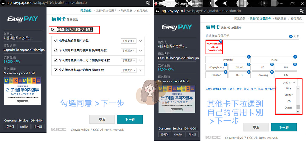Open site info icon in right address bar
This screenshot has width=306, height=141.
click(x=157, y=10)
